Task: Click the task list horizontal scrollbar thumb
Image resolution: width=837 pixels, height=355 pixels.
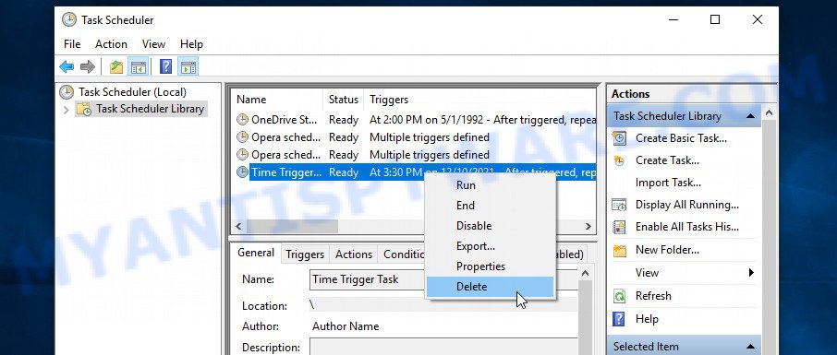Action: tap(292, 226)
